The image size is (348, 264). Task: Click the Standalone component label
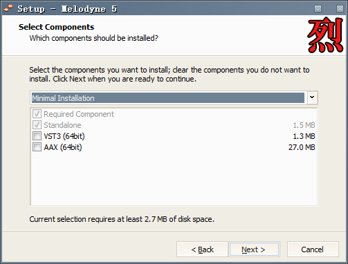pyautogui.click(x=62, y=125)
